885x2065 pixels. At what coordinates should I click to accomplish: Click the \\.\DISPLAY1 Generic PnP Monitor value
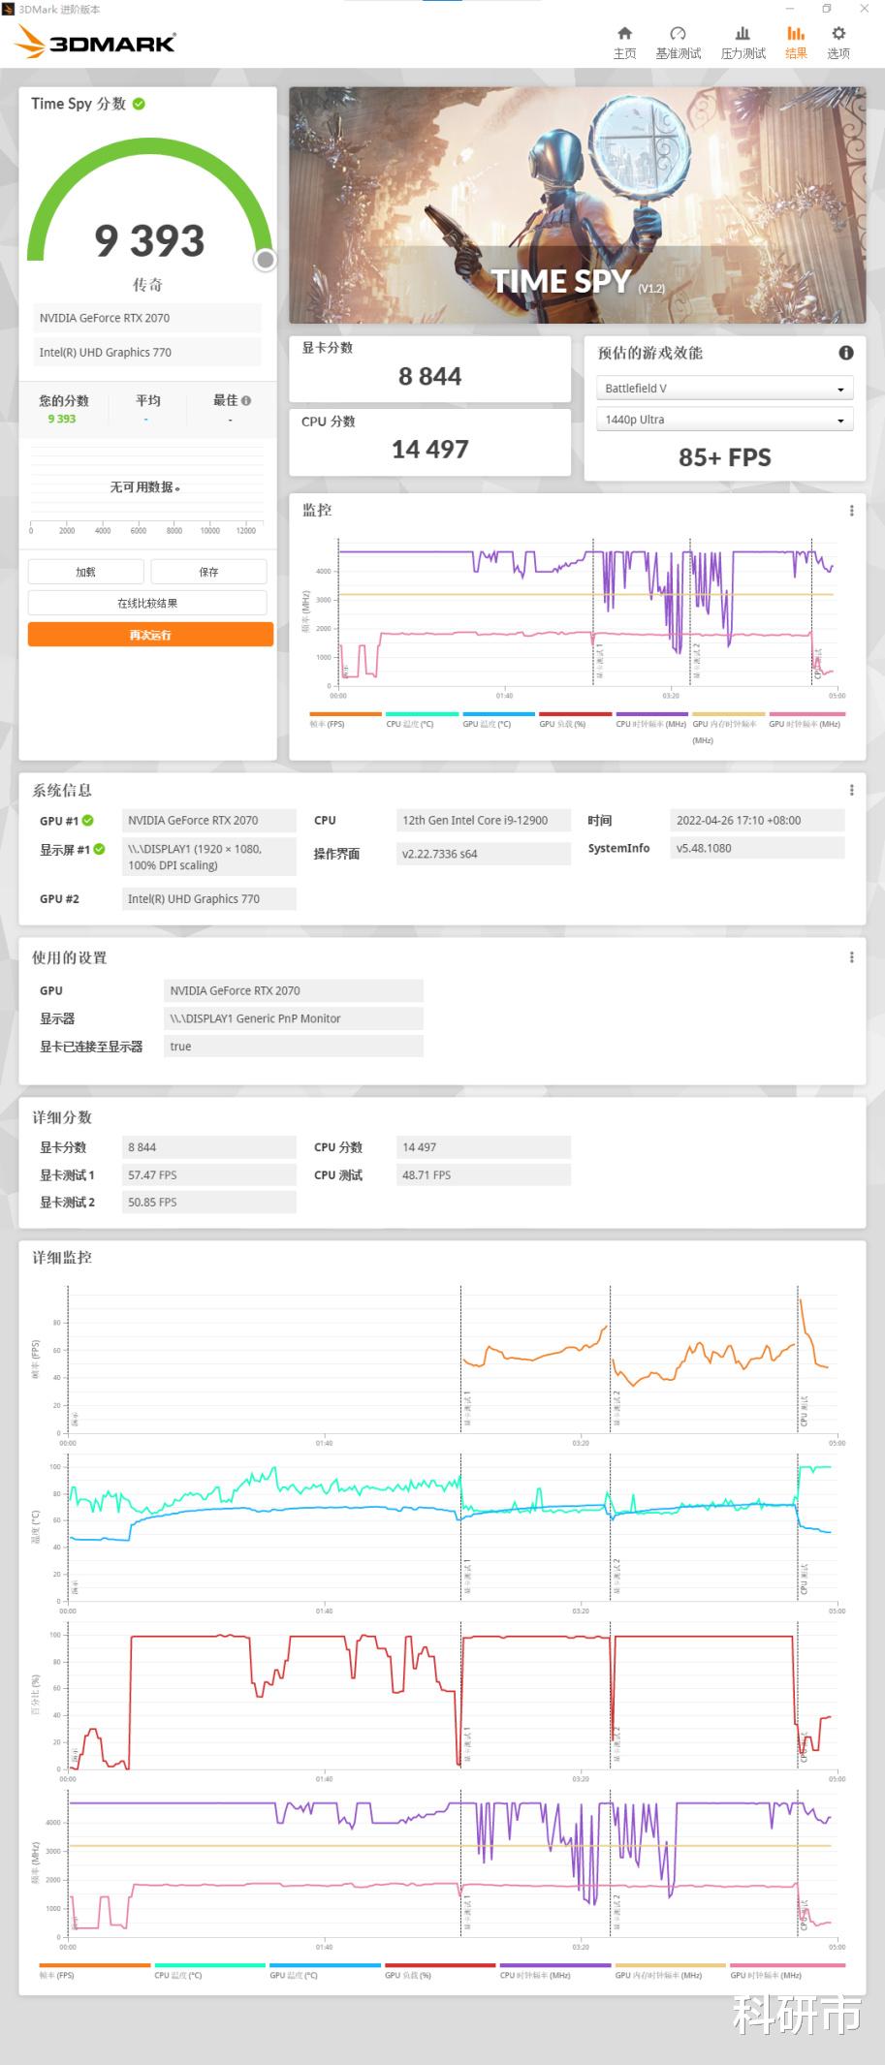(x=294, y=1018)
